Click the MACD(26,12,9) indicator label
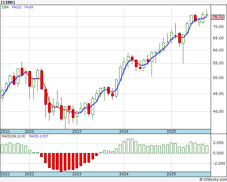This screenshot has width=227, height=182. coord(13,136)
